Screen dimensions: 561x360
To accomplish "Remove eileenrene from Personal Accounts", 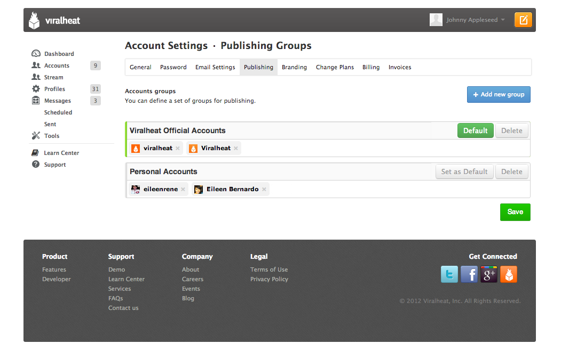I will 183,189.
